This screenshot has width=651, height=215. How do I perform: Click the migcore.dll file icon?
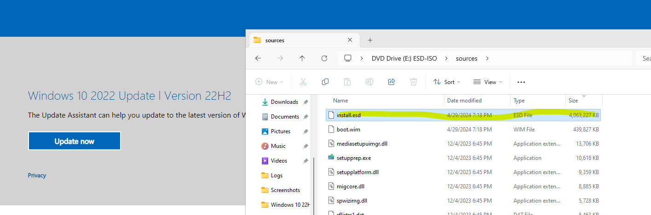point(331,186)
